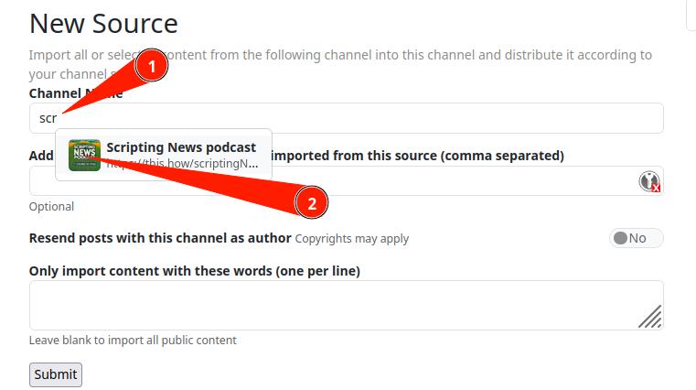
Task: Click the suggestion URL beneath Scripting News podcast
Action: (183, 165)
